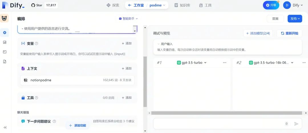Click the 变量 section variable icon
Screen dimensions: 308x133
coord(23,43)
